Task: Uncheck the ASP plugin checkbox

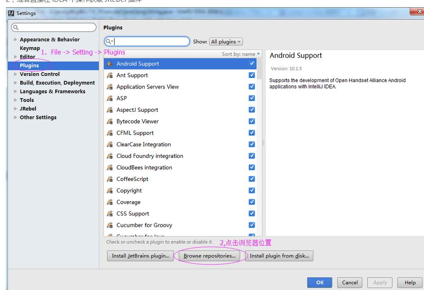Action: click(252, 98)
